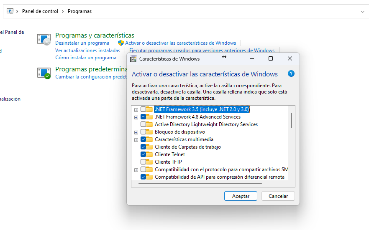Screen dimensions: 369x230
Task: Select the Cliente TFTP row text
Action: coord(168,162)
